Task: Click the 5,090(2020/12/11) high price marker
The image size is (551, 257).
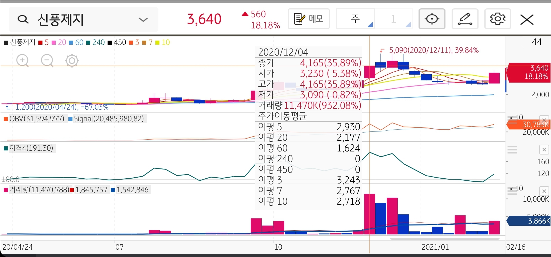Action: point(434,50)
